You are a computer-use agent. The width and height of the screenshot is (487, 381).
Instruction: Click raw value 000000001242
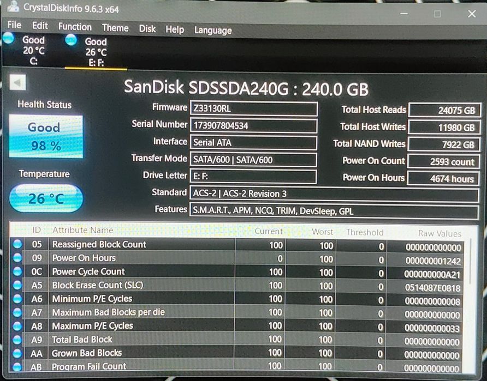point(432,261)
